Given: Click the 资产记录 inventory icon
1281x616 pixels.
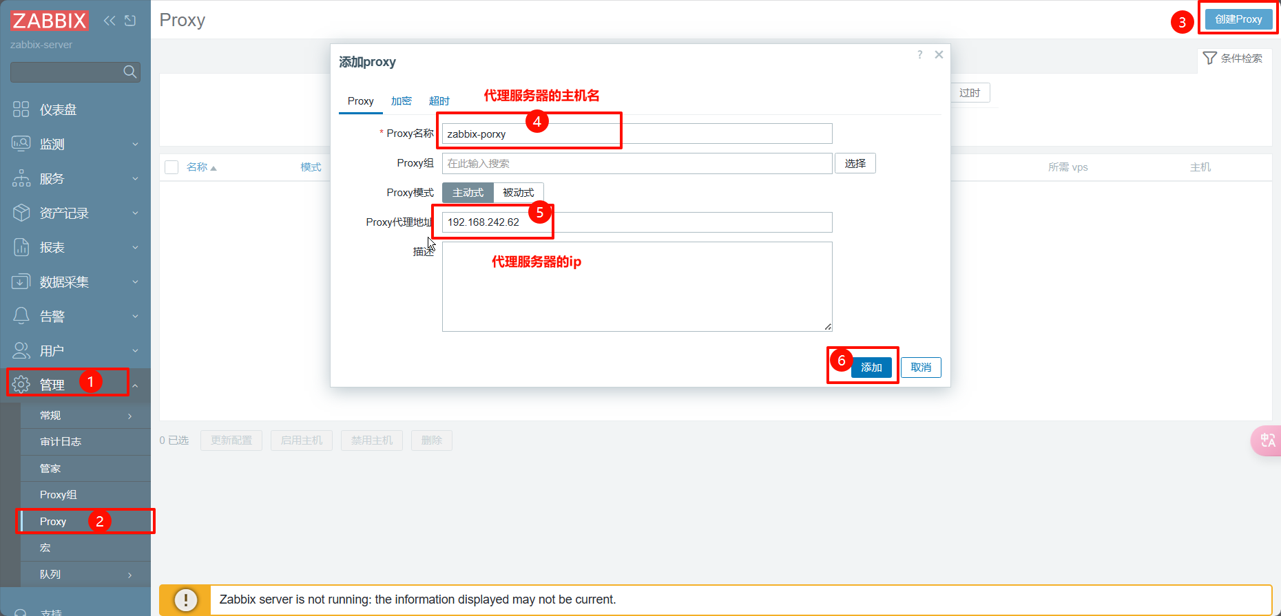Looking at the screenshot, I should tap(21, 213).
